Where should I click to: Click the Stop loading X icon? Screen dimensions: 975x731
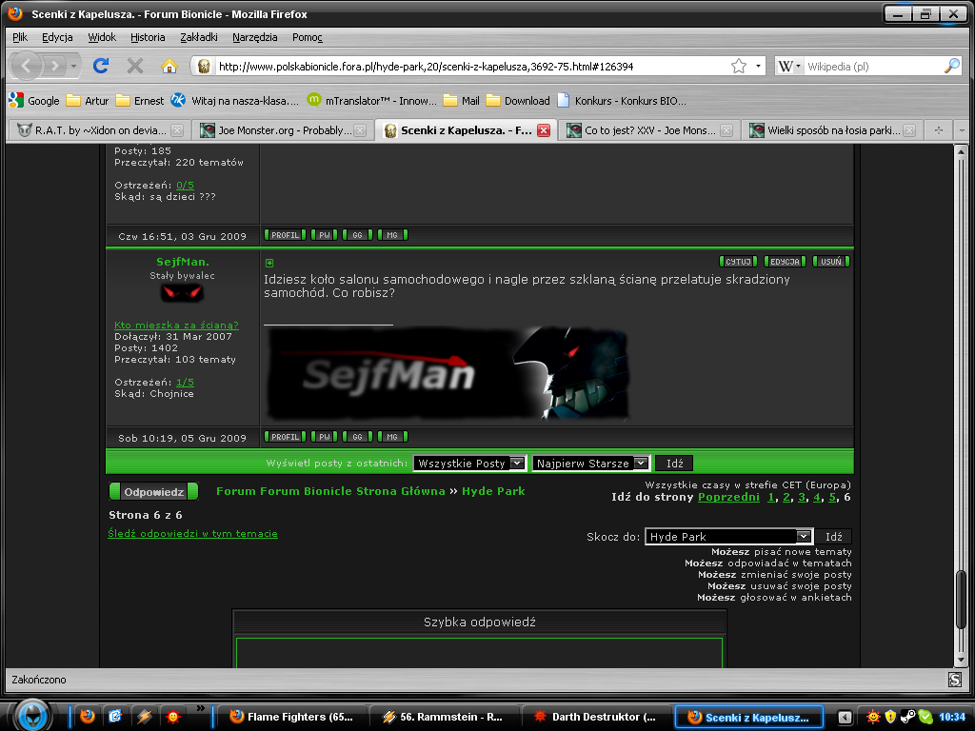pyautogui.click(x=135, y=66)
